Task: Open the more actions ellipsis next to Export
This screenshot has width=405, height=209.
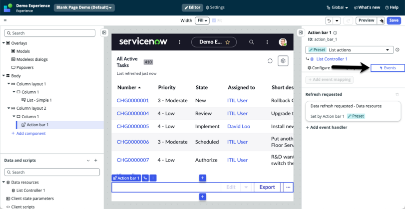Action: coord(288,188)
